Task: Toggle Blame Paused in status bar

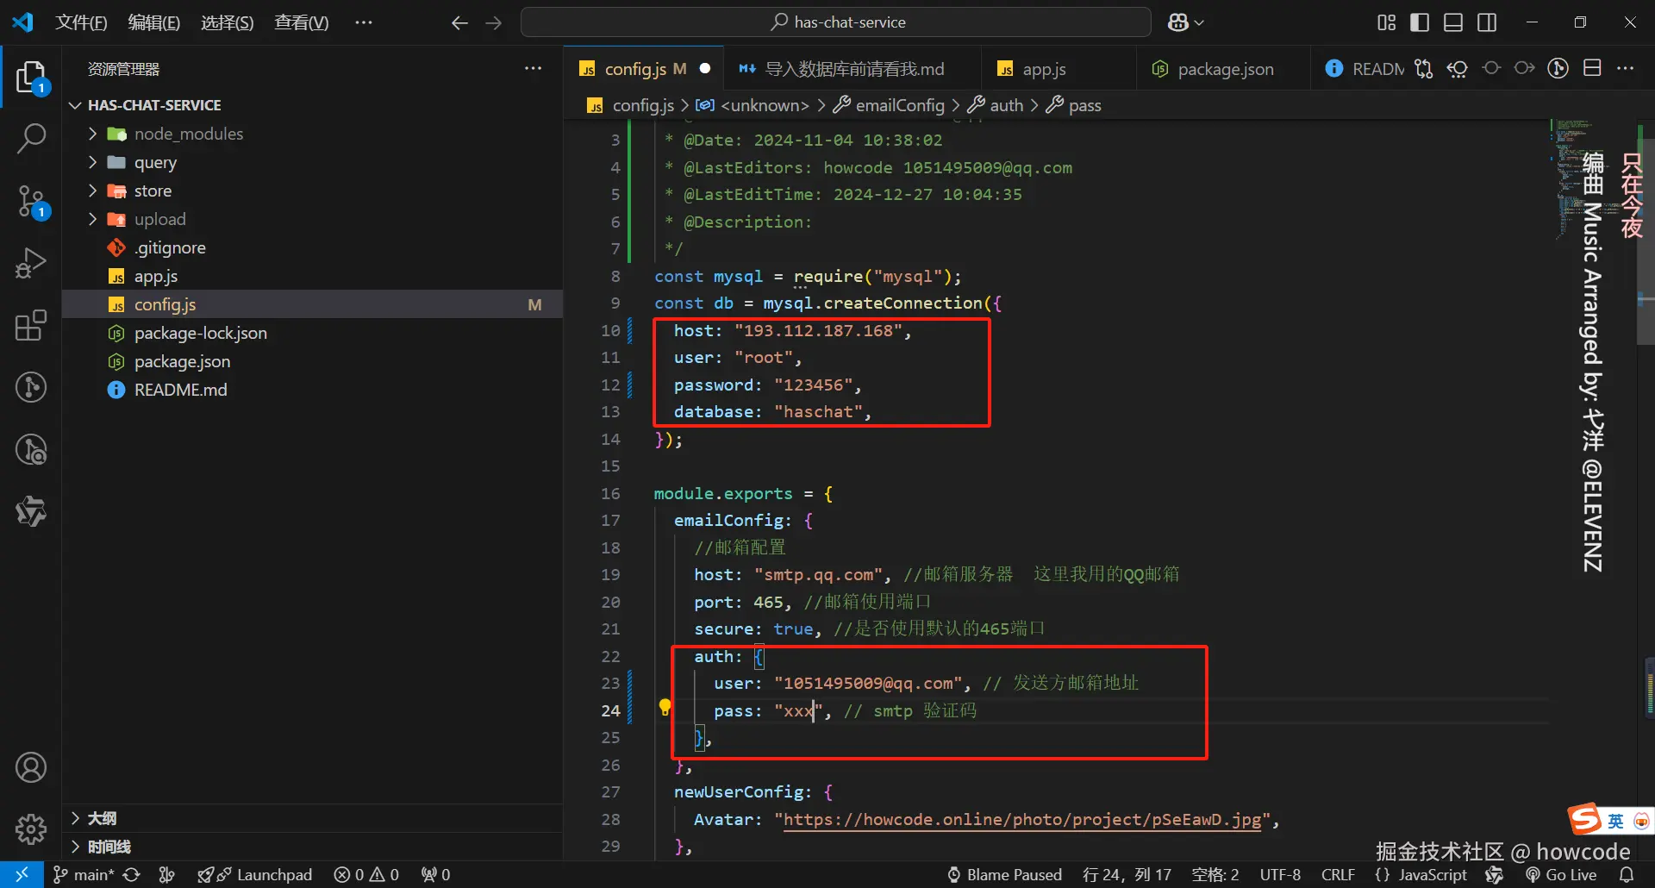Action: [1004, 874]
